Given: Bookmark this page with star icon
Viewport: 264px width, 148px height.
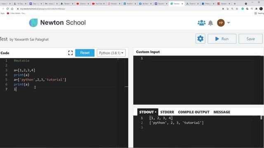Looking at the screenshot, I should pos(237,9).
